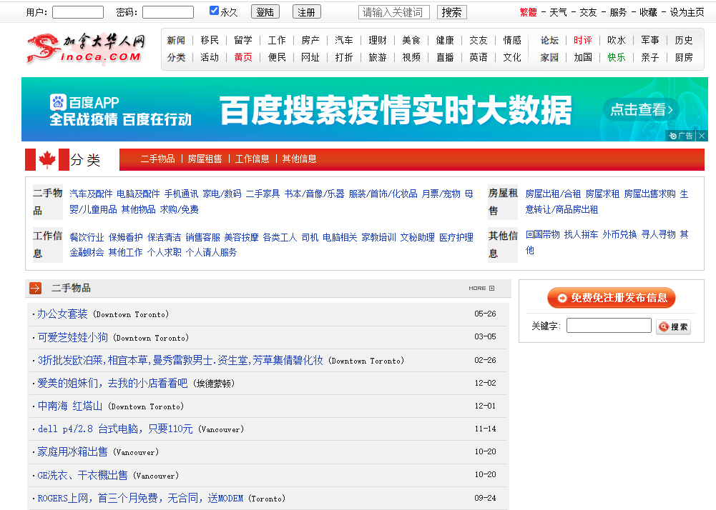The image size is (716, 510).
Task: Click the 广告 ad info icon
Action: click(x=681, y=136)
